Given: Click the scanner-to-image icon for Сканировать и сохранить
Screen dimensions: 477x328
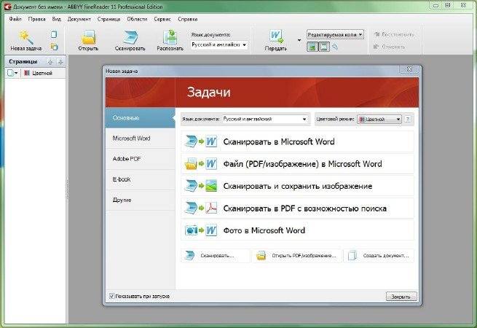Looking at the screenshot, I should 201,186.
